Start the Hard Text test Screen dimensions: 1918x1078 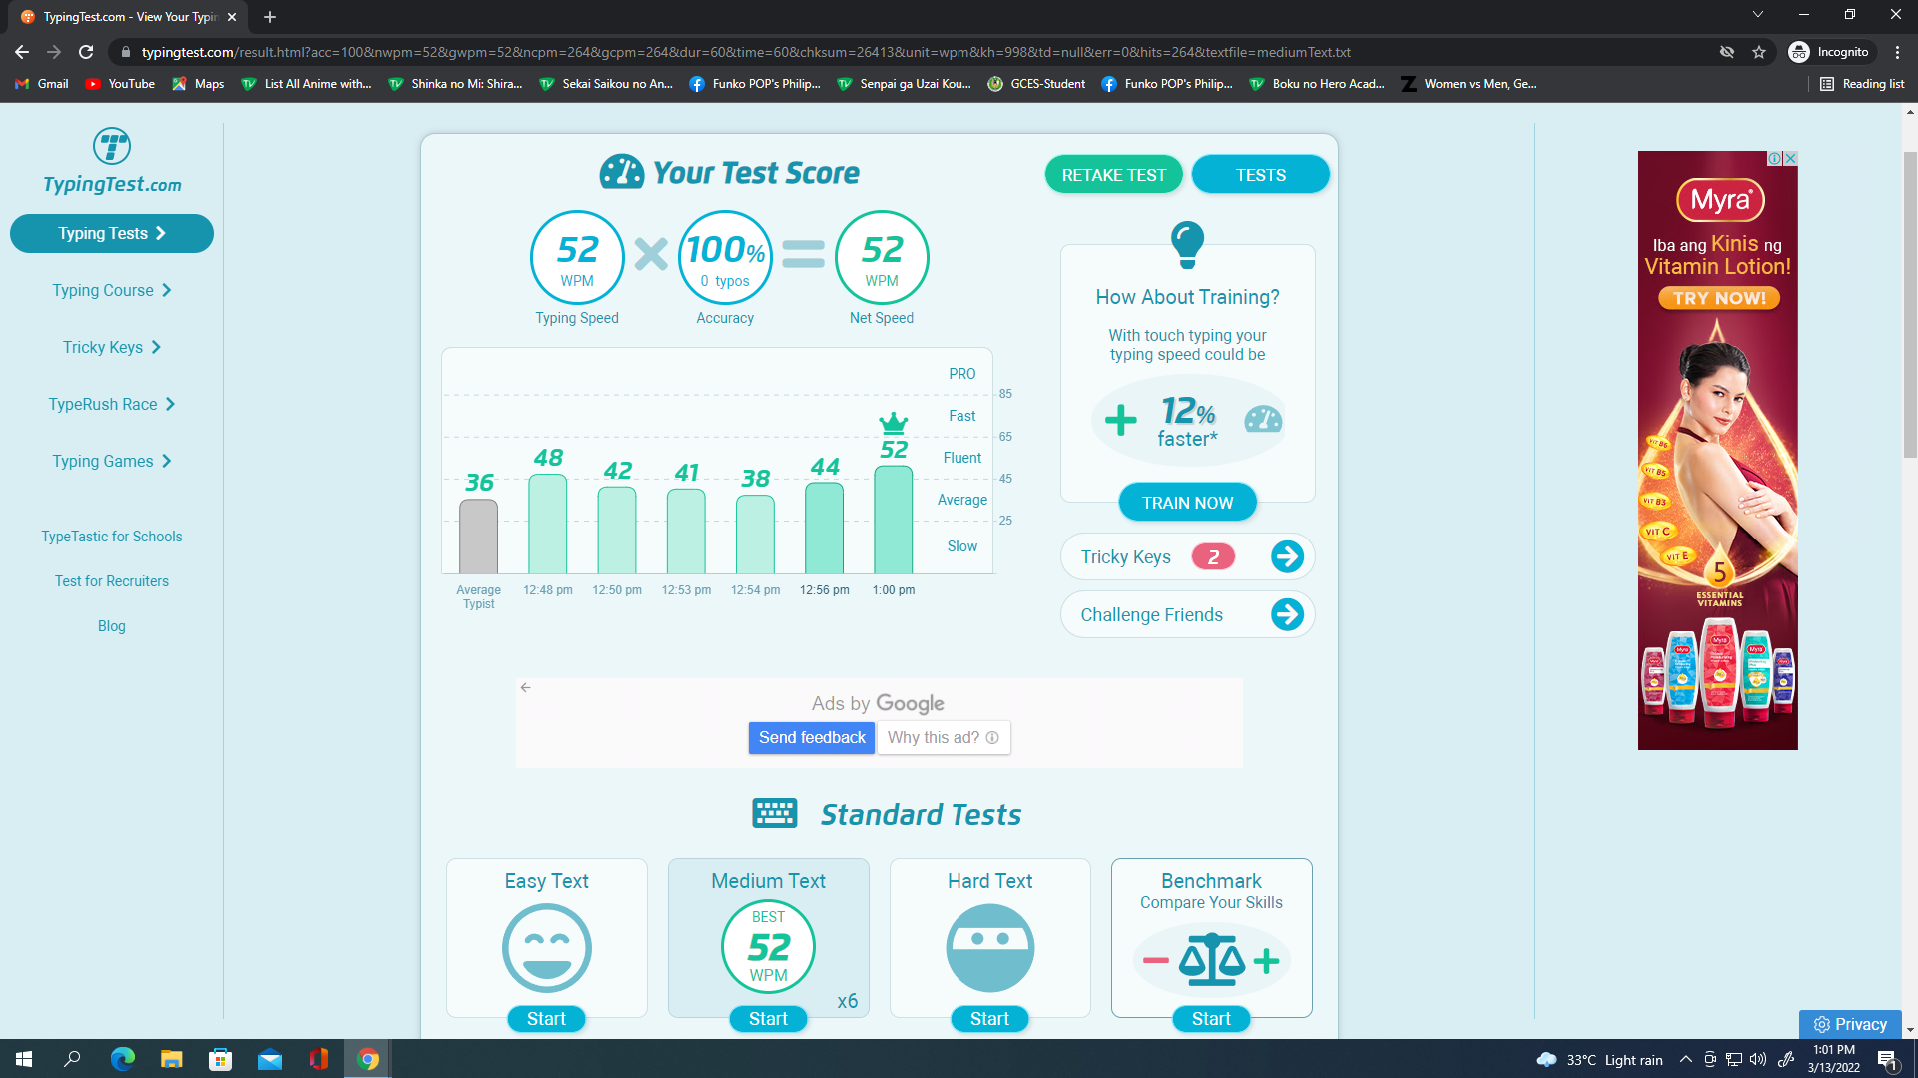point(989,1019)
